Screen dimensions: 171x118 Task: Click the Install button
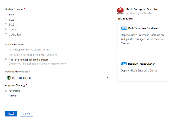(x=11, y=113)
